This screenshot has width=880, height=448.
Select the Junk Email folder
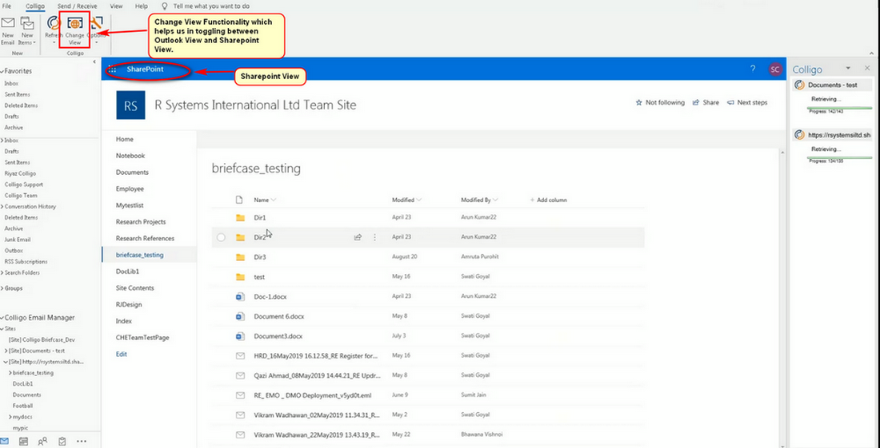coord(17,240)
